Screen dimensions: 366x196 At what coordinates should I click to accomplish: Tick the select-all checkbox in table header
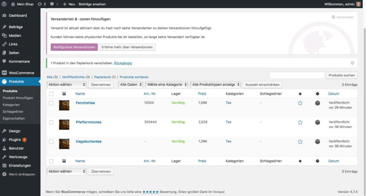point(51,94)
